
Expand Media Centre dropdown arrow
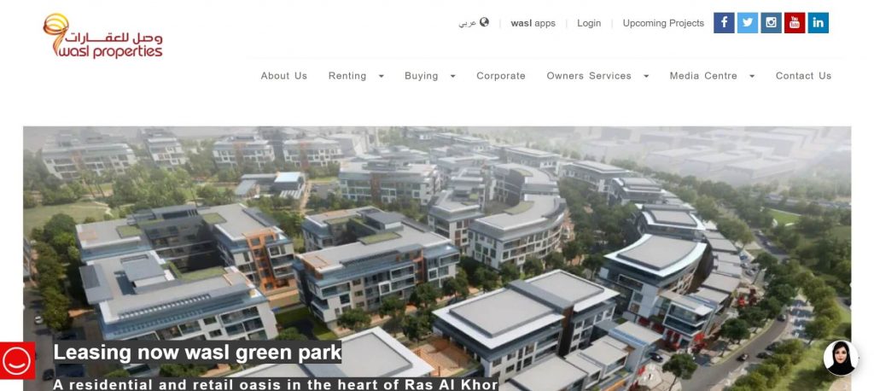752,77
